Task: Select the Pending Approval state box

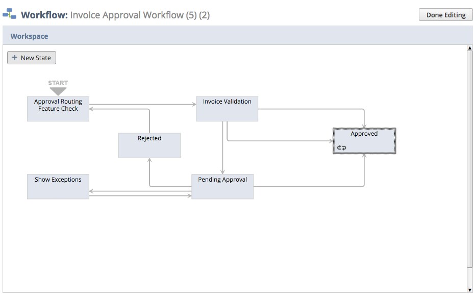Action: [x=222, y=187]
